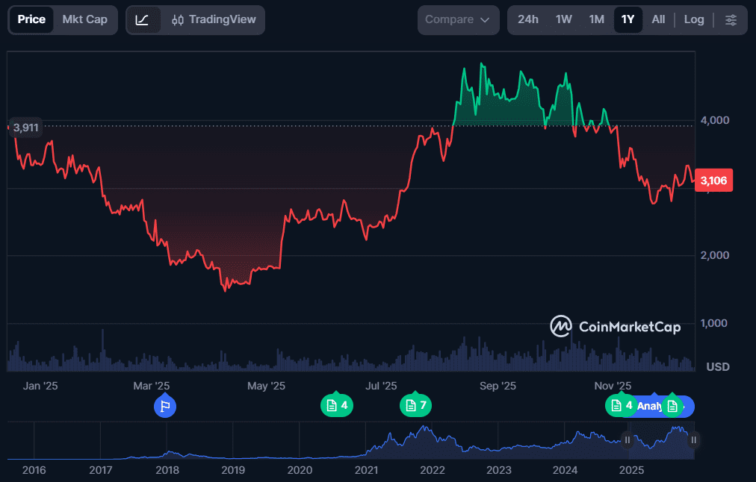Open the blue flag event marker near Mar '25
The width and height of the screenshot is (756, 482).
click(x=165, y=405)
